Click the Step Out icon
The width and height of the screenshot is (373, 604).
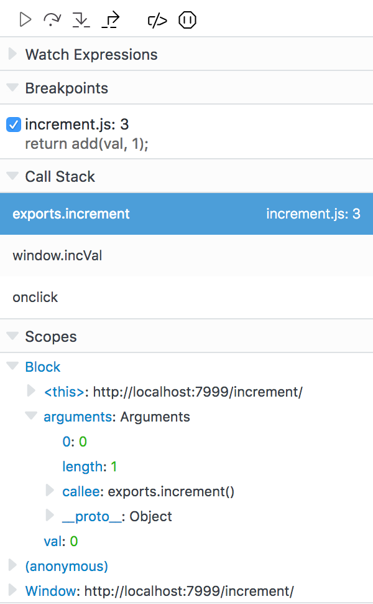110,19
